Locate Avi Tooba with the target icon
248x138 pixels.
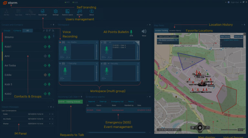coord(45,65)
